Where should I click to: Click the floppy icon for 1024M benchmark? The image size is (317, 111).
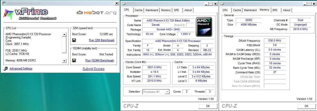(x=74, y=60)
